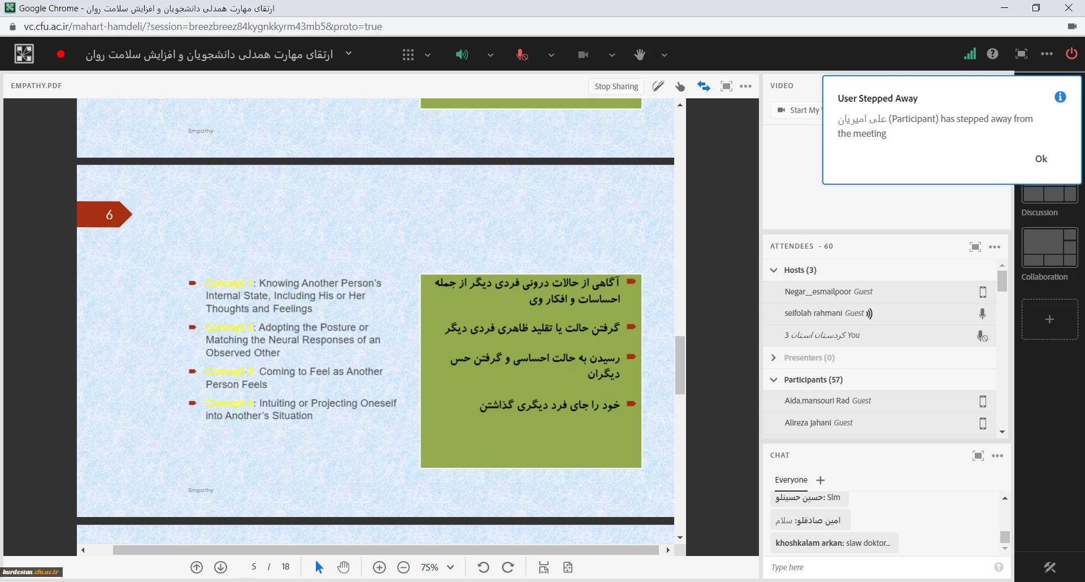The width and height of the screenshot is (1085, 582).
Task: Switch to the Collaboration layout
Action: [1049, 247]
